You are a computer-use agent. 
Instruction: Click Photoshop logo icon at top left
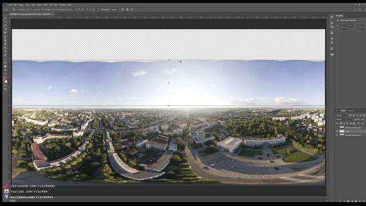5,5
